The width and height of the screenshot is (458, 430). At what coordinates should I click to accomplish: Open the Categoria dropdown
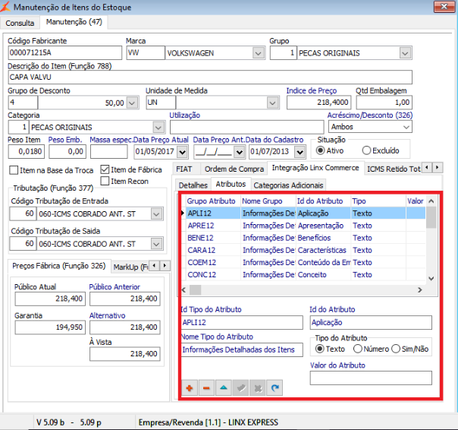coord(158,128)
